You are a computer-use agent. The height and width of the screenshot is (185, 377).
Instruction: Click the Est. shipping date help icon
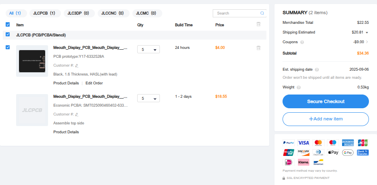317,69
